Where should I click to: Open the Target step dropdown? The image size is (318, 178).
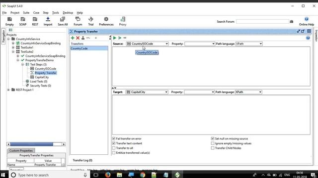click(147, 92)
